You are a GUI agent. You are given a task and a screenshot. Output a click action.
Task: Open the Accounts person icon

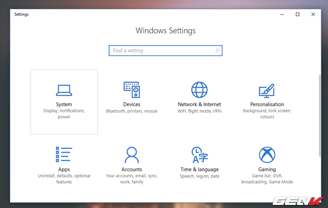click(x=132, y=155)
